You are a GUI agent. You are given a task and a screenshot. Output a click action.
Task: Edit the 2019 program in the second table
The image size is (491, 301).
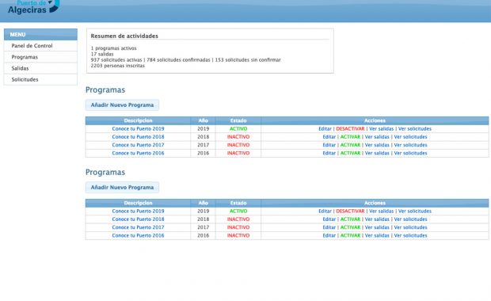(x=325, y=211)
